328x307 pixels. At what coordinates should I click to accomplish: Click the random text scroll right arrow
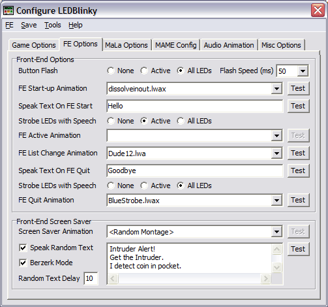click(265, 278)
